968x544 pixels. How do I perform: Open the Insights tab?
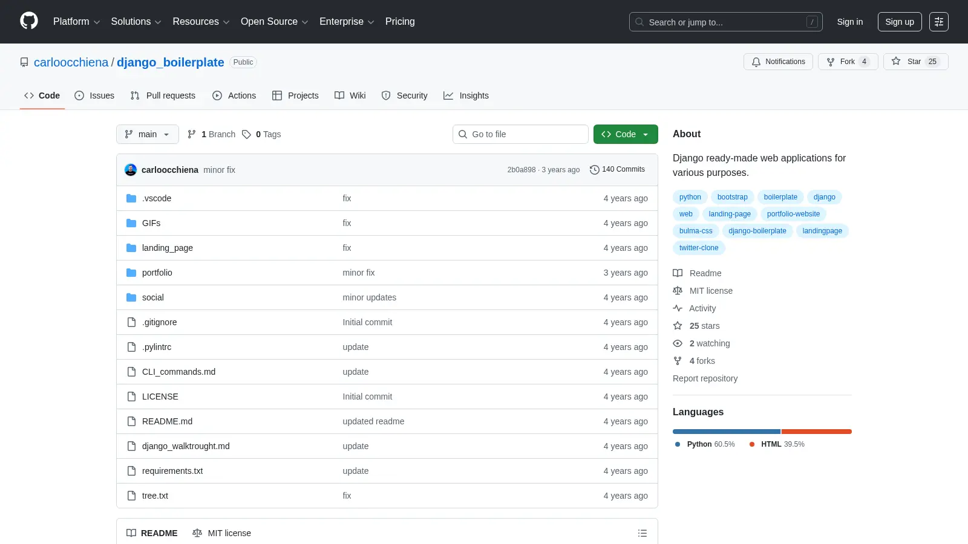click(x=466, y=96)
